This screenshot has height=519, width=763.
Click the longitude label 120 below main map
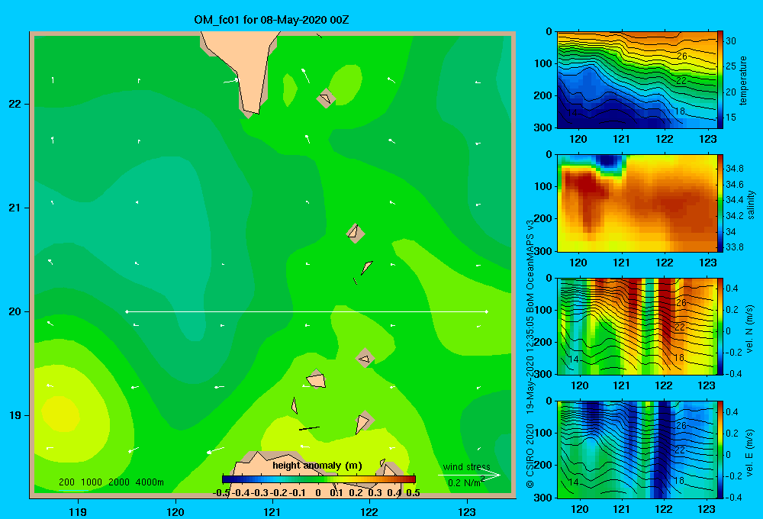[175, 511]
